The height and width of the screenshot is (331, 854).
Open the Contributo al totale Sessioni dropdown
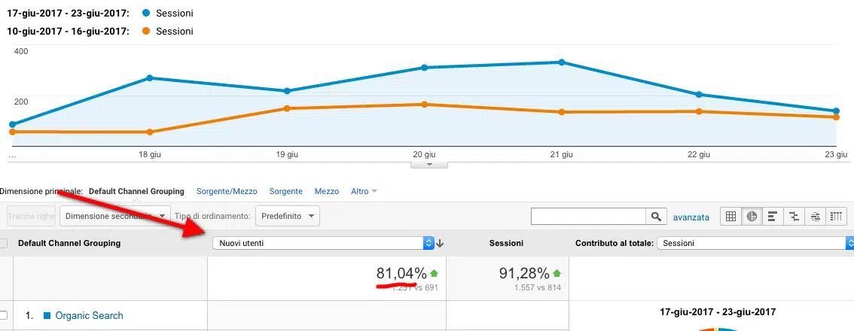[x=755, y=243]
